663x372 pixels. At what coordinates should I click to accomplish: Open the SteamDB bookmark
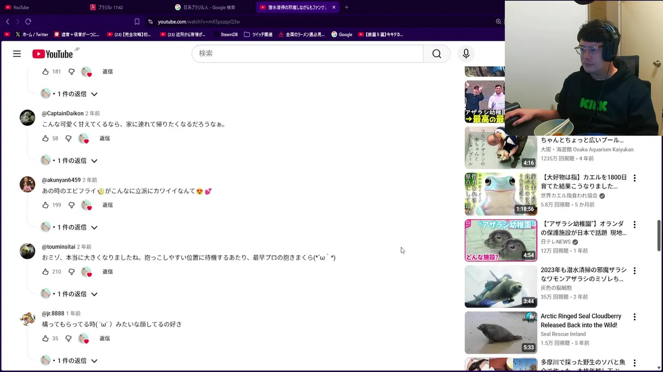[x=225, y=35]
